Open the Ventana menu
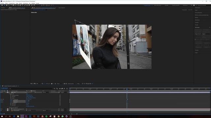 coord(33,3)
